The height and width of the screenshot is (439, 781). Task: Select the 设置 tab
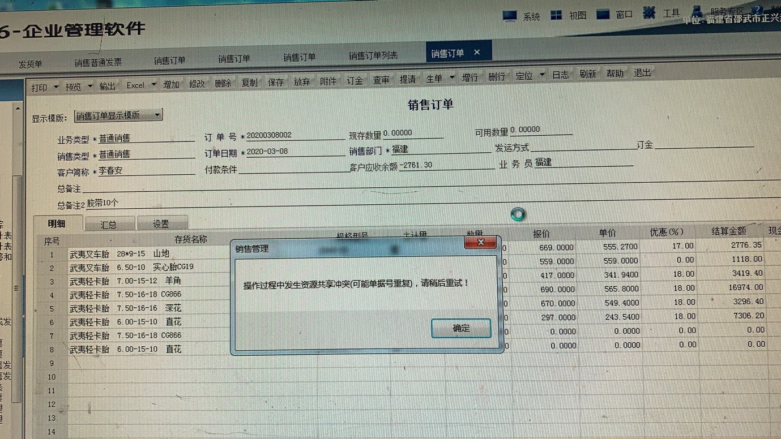[161, 224]
